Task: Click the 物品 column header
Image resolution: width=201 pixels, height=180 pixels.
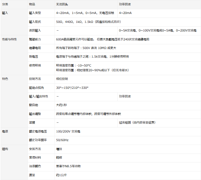Action: point(32,4)
